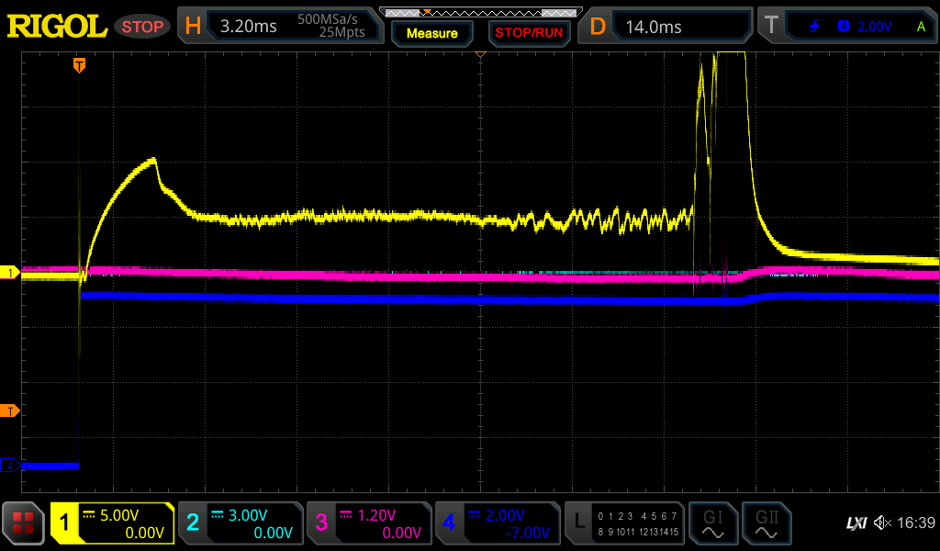Click the orange trigger level marker at left edge
Screen dimensions: 940x551
pos(10,410)
